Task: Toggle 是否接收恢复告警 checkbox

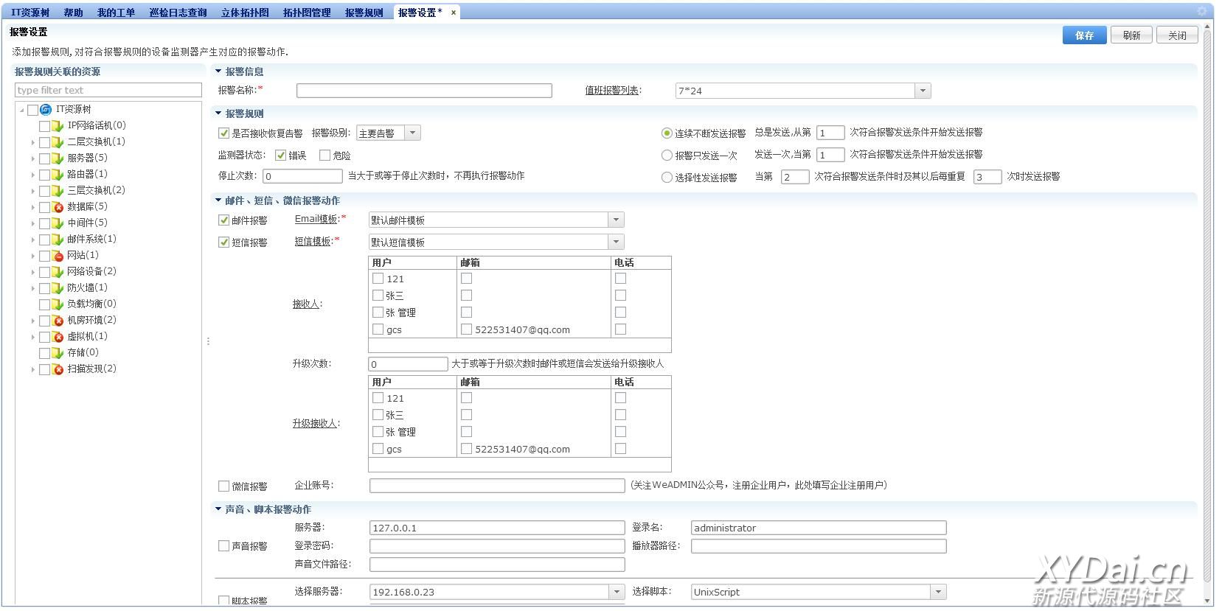Action: point(223,133)
